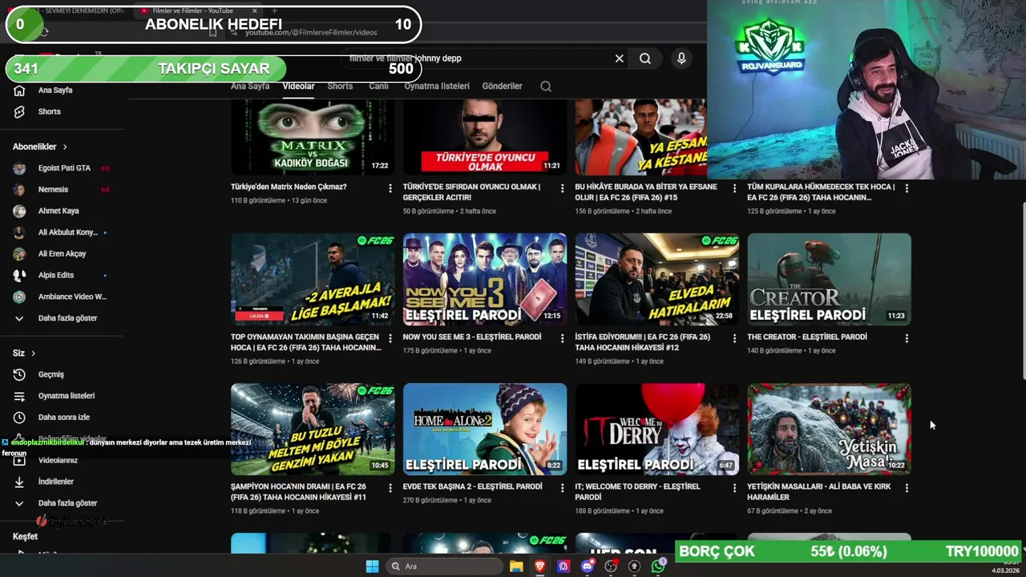1026x577 pixels.
Task: Open options for Türkiye'den Matrix video
Action: point(390,188)
